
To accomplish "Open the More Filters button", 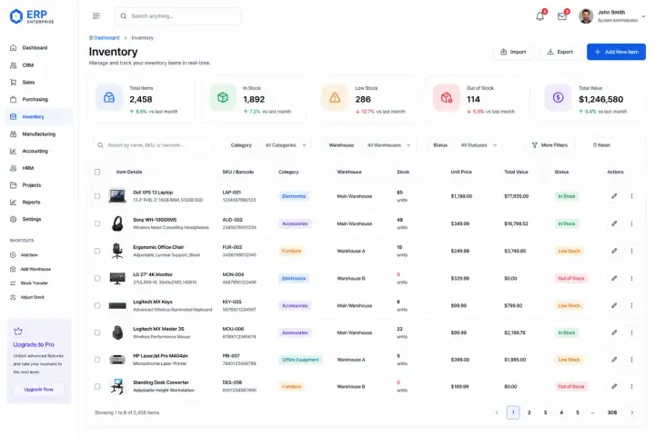I will point(549,145).
